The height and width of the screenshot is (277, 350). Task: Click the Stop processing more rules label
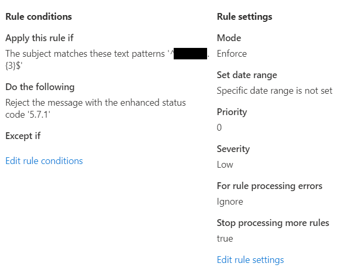click(x=273, y=223)
